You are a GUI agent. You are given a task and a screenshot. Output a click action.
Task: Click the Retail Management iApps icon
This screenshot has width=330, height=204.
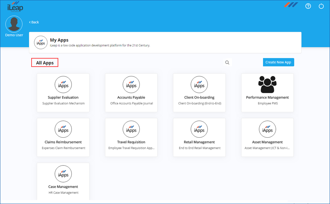tap(199, 129)
